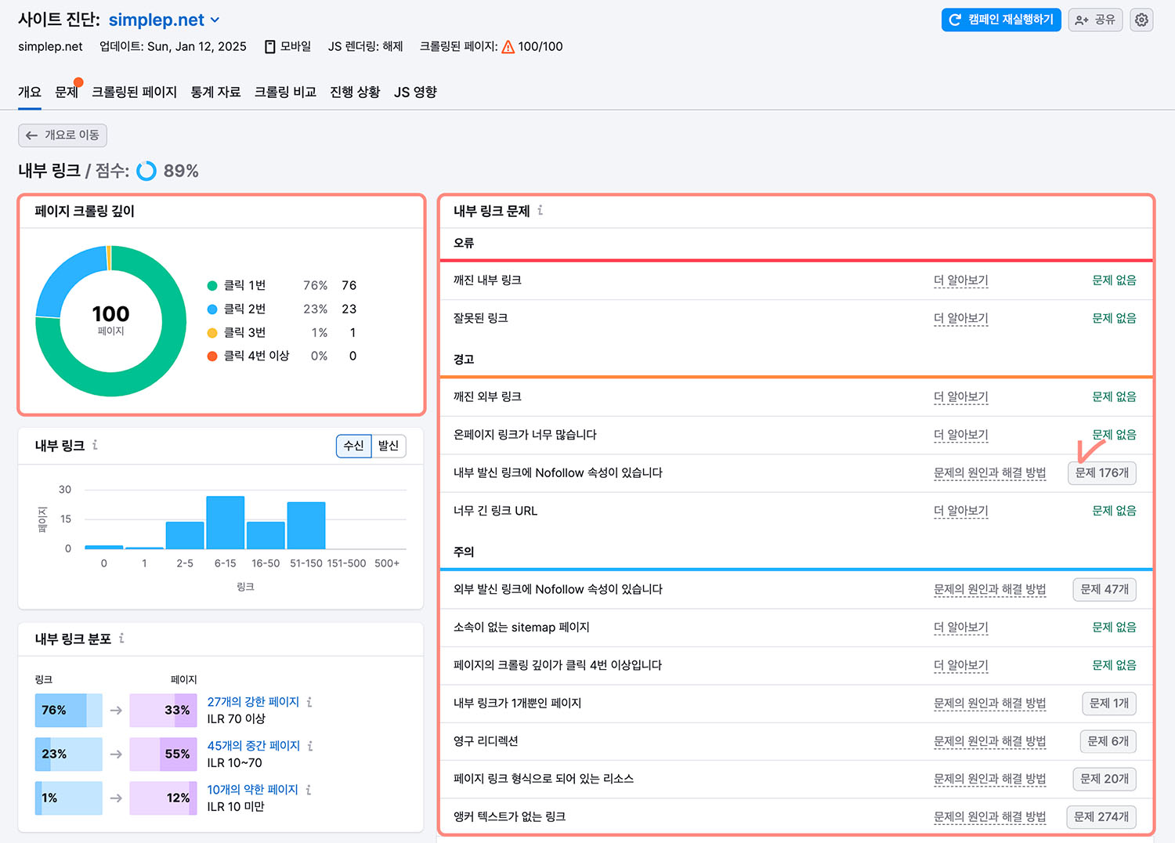
Task: Open info icon beside 45개의 중간 페이지
Action: point(310,746)
